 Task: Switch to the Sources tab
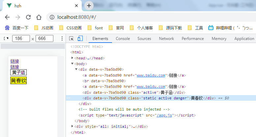coord(144,39)
